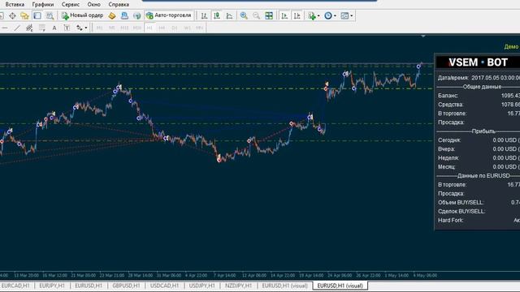Switch to the EURUSD,H1 non-visual chart tab

89,286
